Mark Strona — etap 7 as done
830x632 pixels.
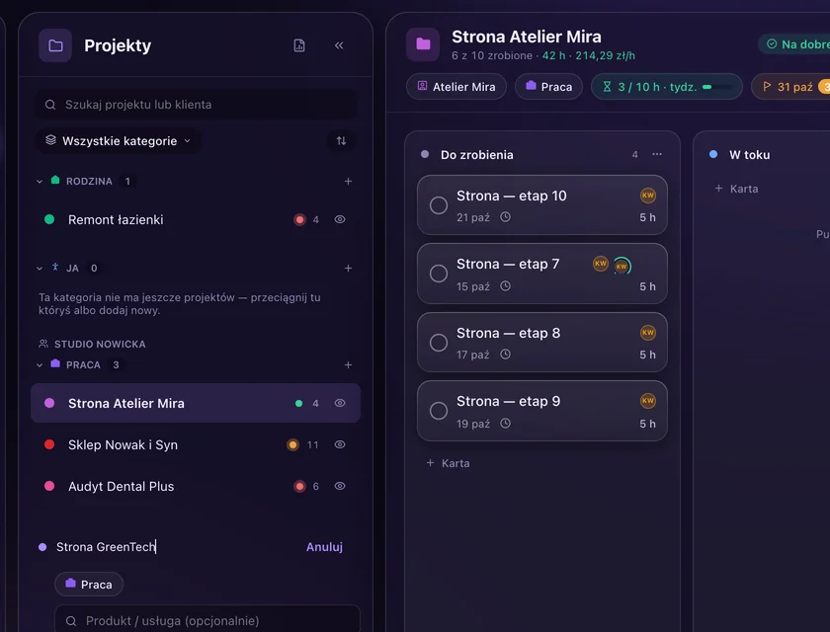click(x=439, y=274)
